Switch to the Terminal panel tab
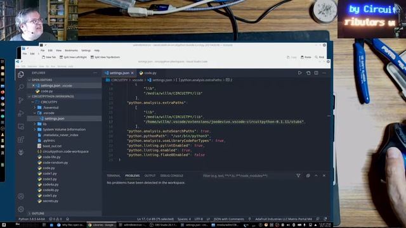The height and width of the screenshot is (228, 406). (114, 175)
